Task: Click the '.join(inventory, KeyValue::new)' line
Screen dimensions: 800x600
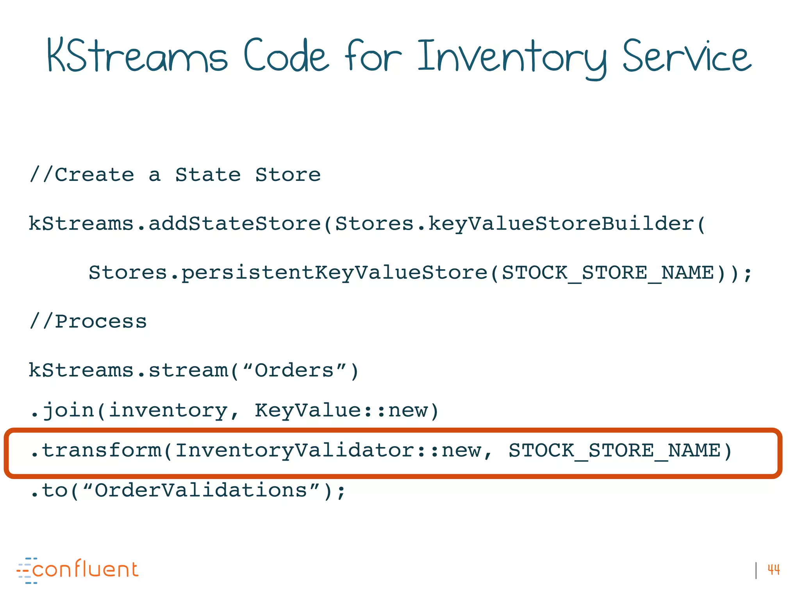Action: [235, 411]
